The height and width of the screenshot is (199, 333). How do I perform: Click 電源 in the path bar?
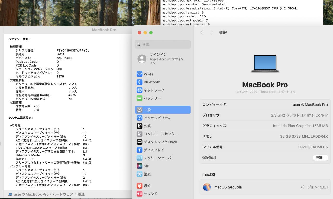pos(81,194)
